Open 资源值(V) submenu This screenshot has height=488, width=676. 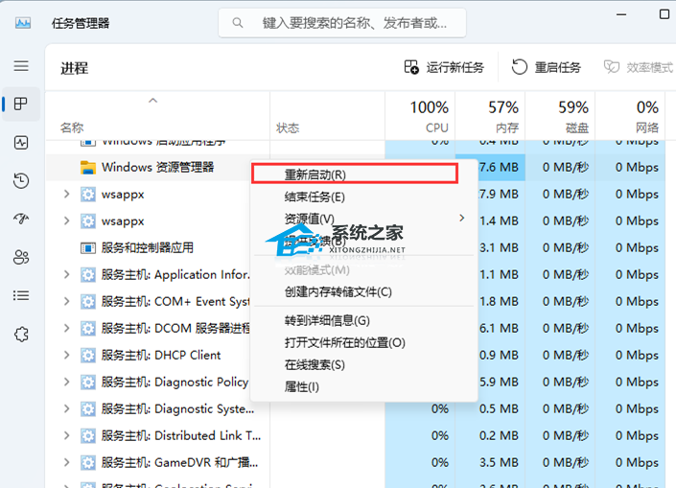pyautogui.click(x=363, y=219)
